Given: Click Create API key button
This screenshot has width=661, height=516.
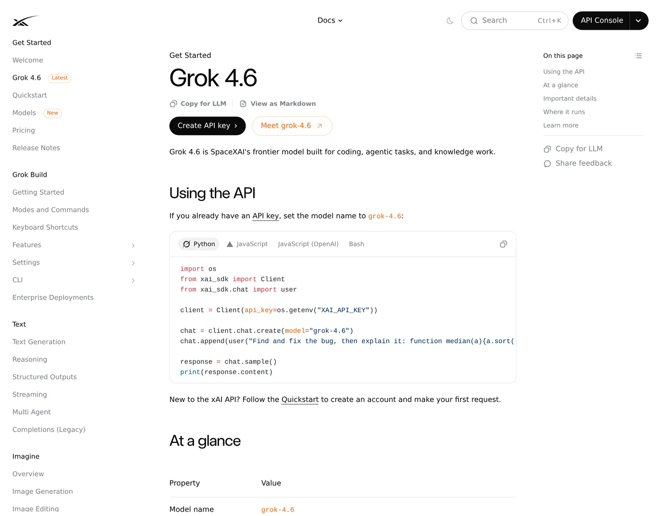Looking at the screenshot, I should click(x=207, y=126).
